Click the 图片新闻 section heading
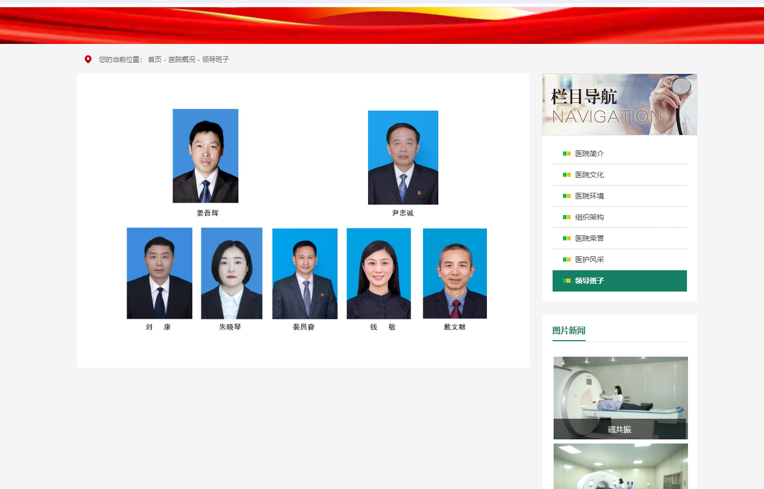The height and width of the screenshot is (489, 764). tap(569, 330)
